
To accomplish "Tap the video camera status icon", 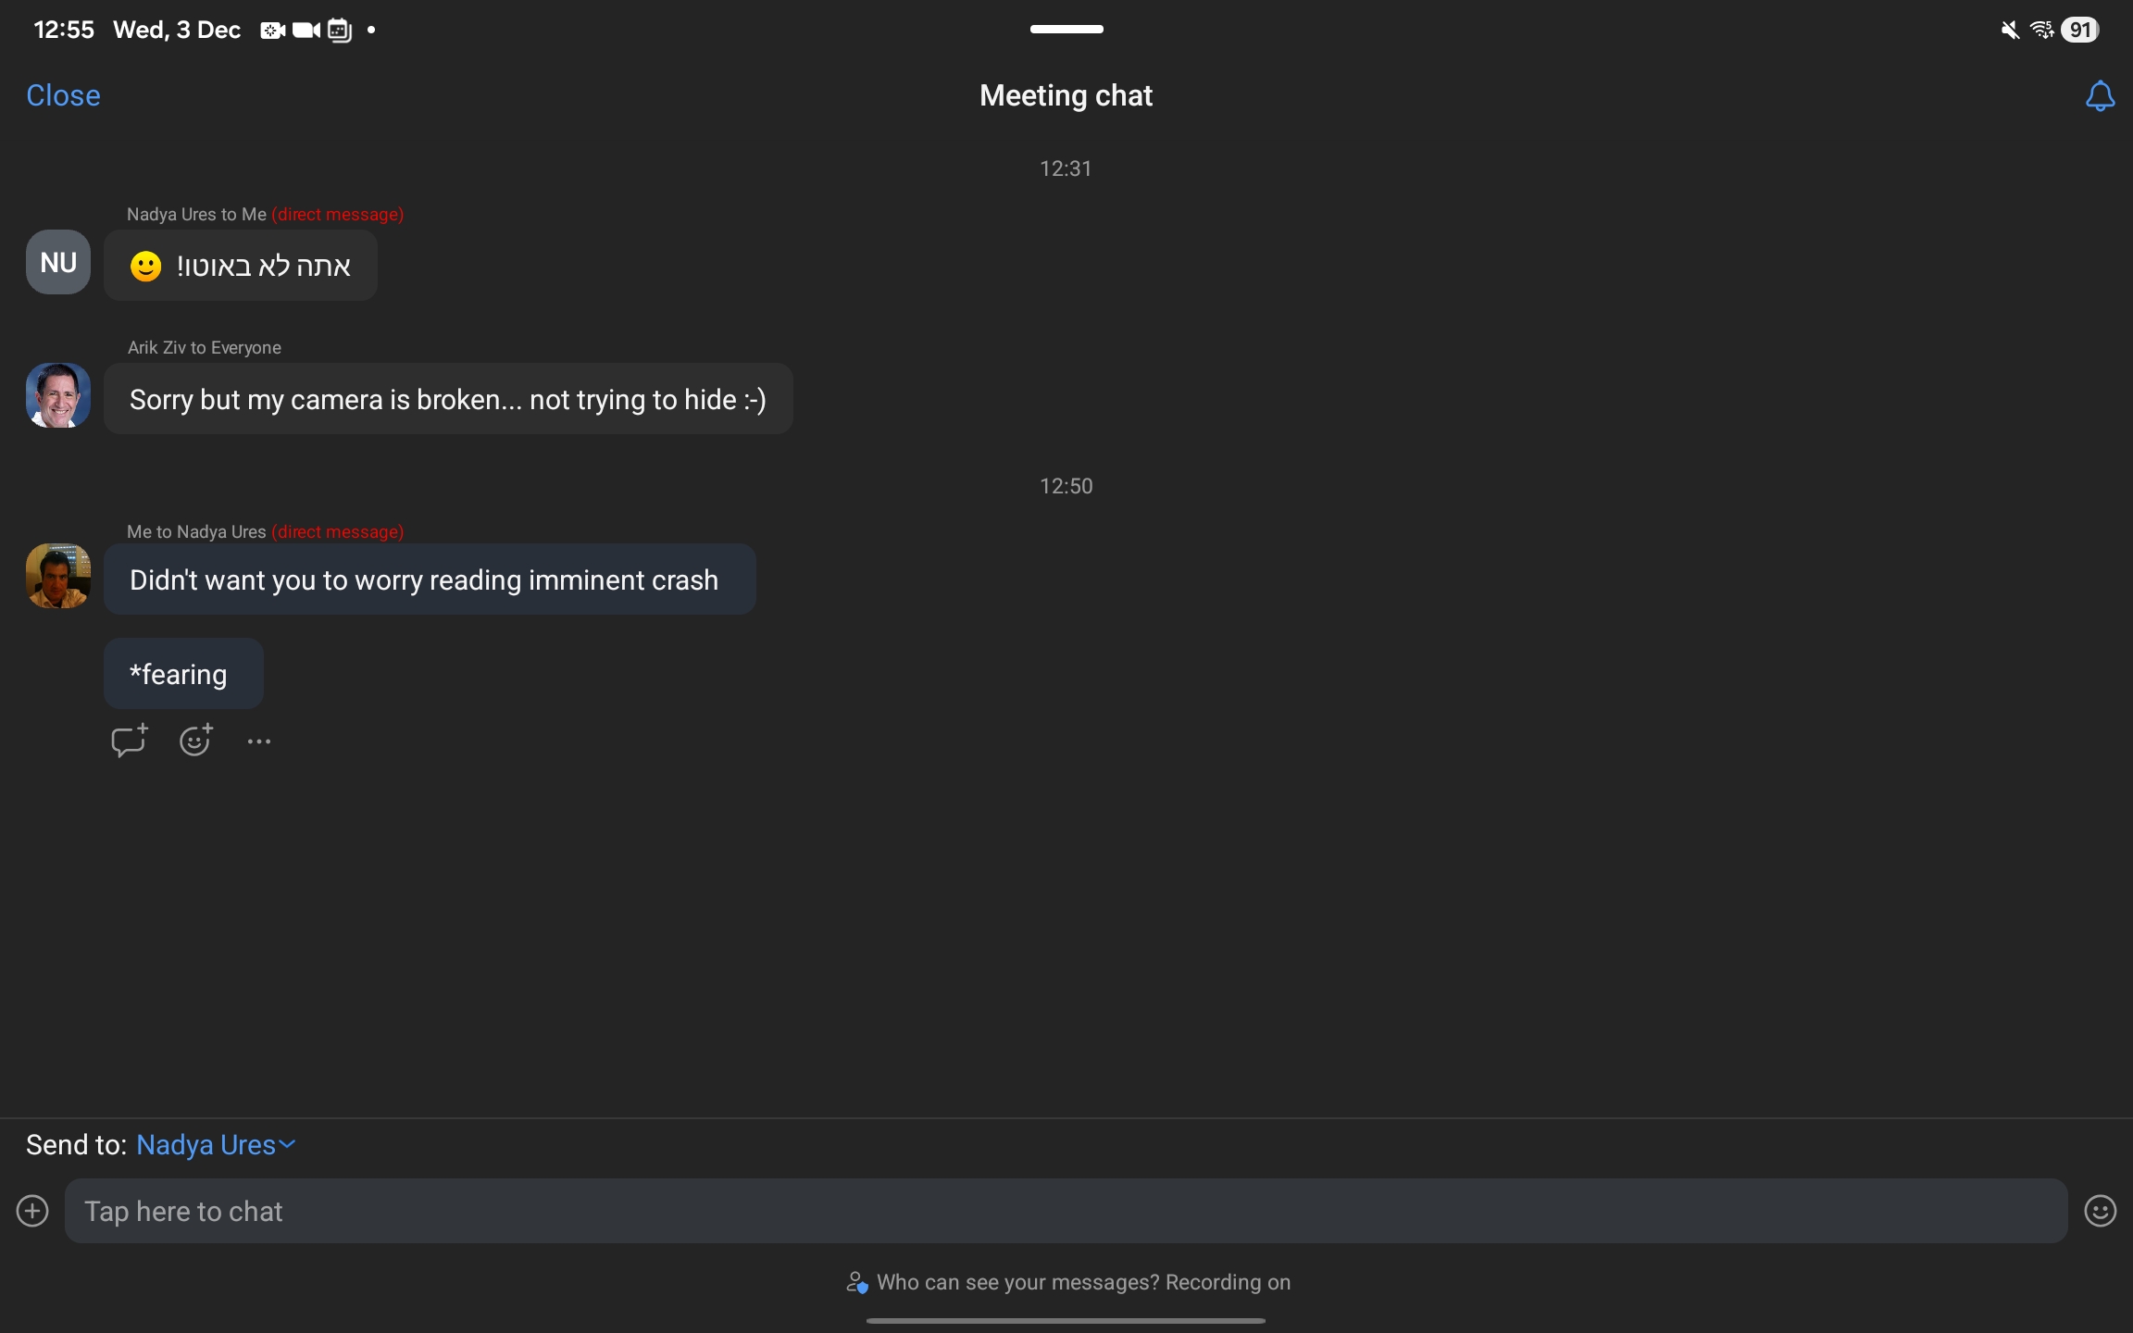I will 306,31.
